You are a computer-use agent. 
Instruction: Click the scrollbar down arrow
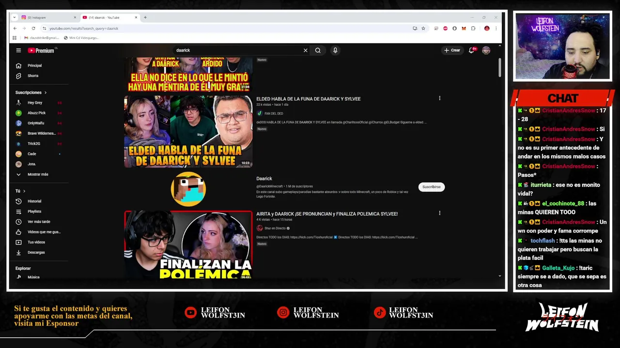pyautogui.click(x=500, y=276)
